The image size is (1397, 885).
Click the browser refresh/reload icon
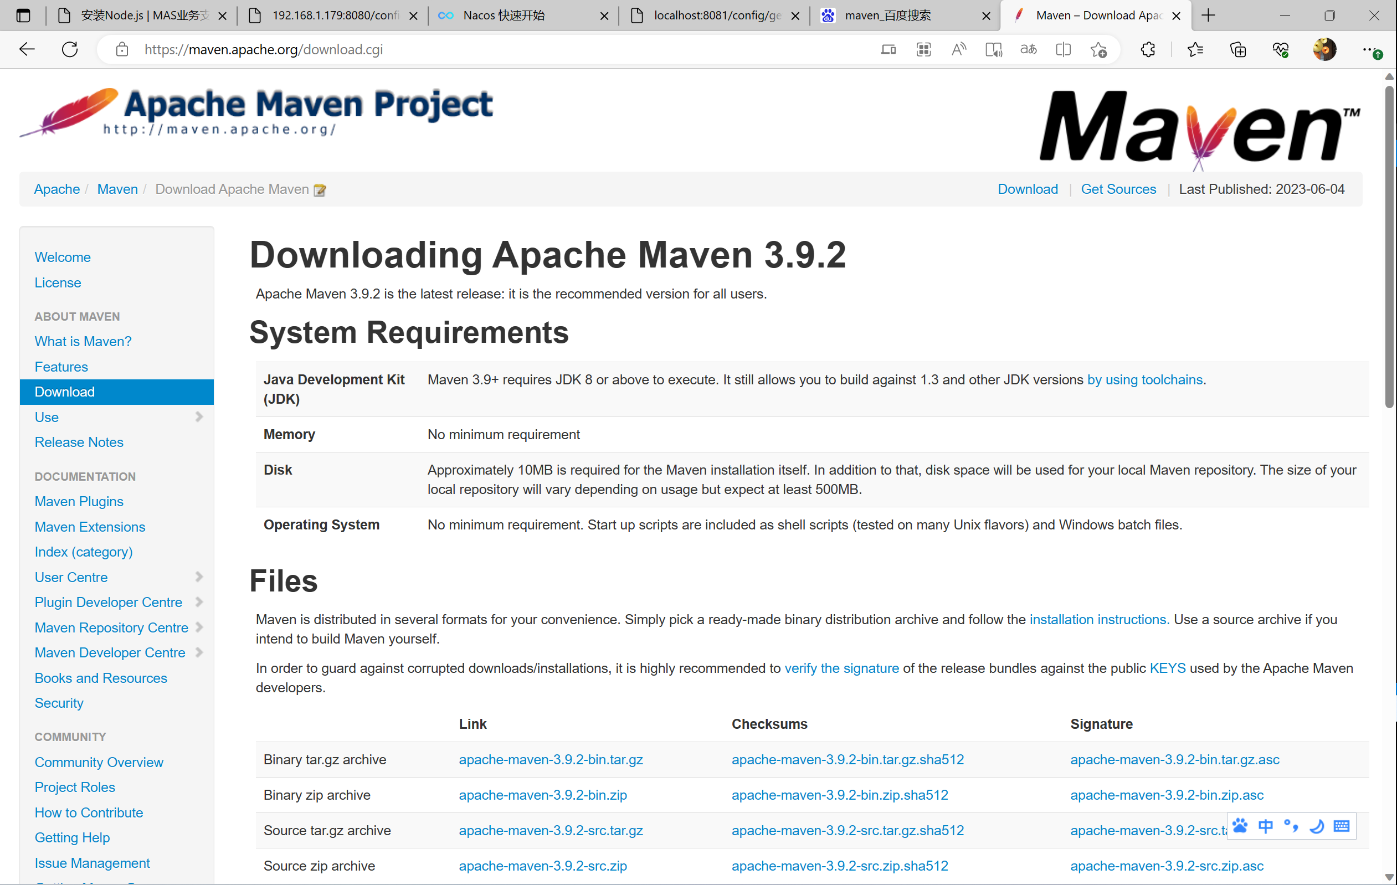point(69,49)
